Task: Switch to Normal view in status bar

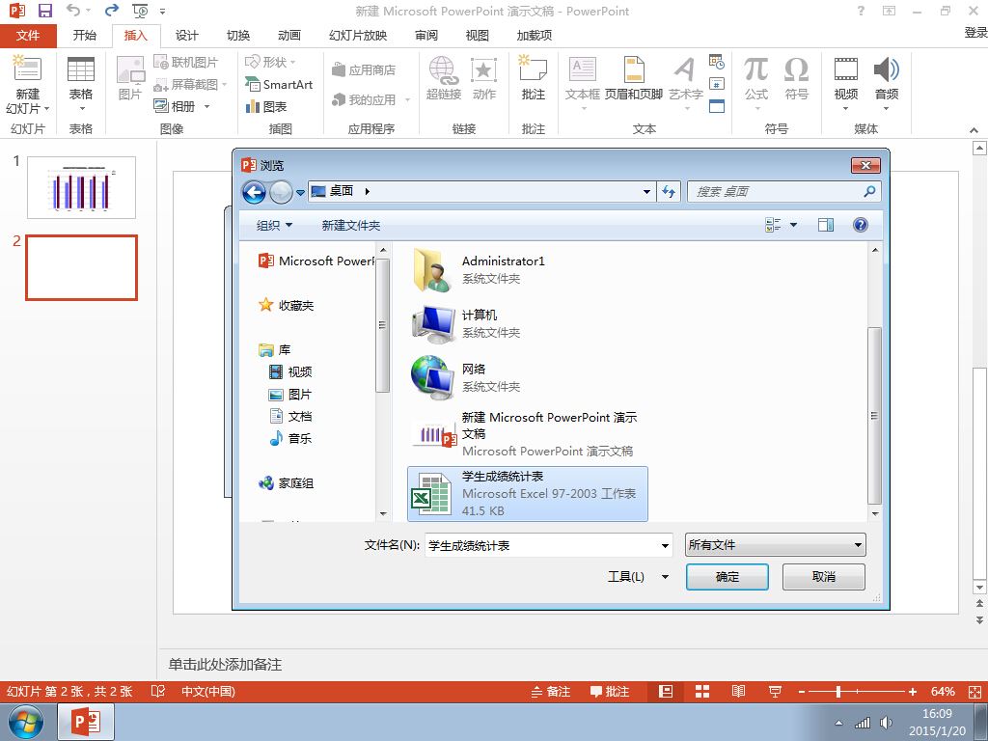Action: point(666,692)
